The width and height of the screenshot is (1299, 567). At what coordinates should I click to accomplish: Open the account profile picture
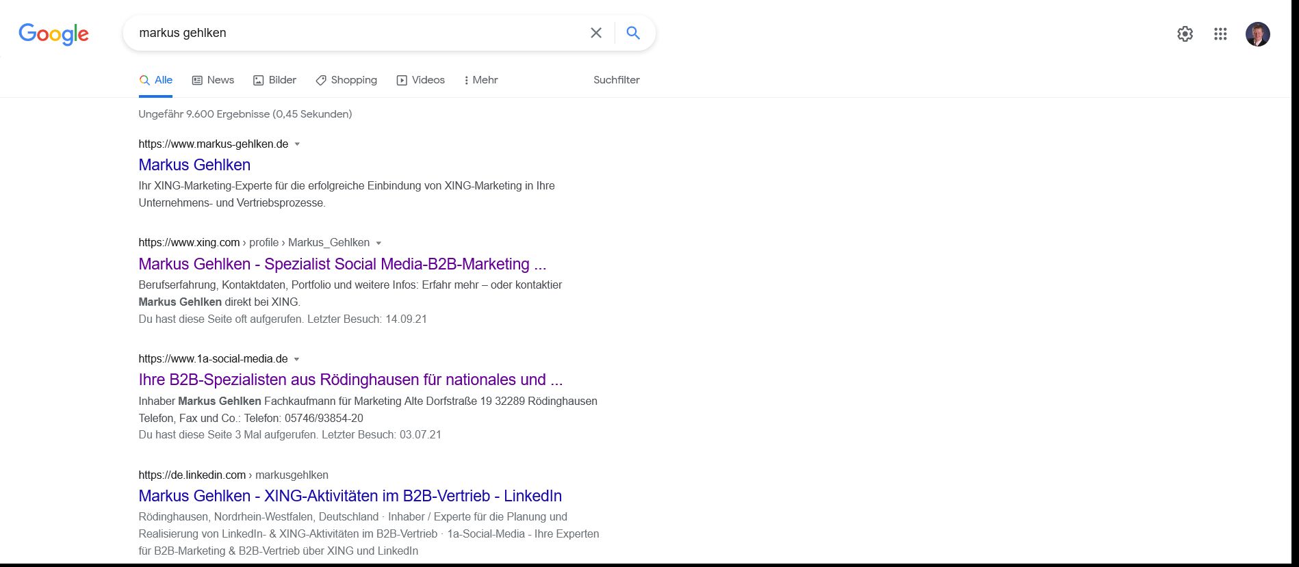click(x=1257, y=34)
